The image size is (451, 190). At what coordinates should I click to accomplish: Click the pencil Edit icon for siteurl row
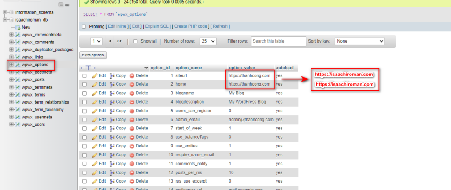95,76
